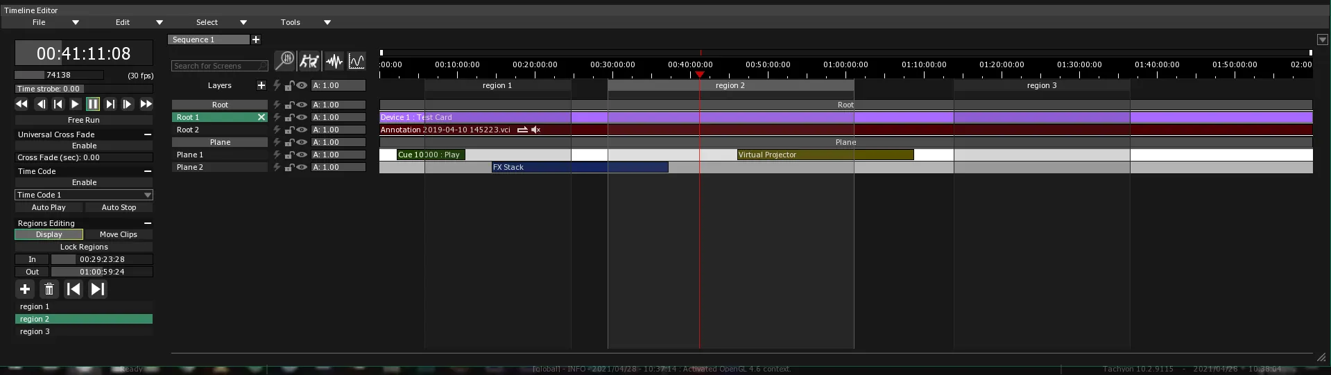Image resolution: width=1331 pixels, height=375 pixels.
Task: Open the Tools menu dropdown arrow
Action: pos(327,22)
